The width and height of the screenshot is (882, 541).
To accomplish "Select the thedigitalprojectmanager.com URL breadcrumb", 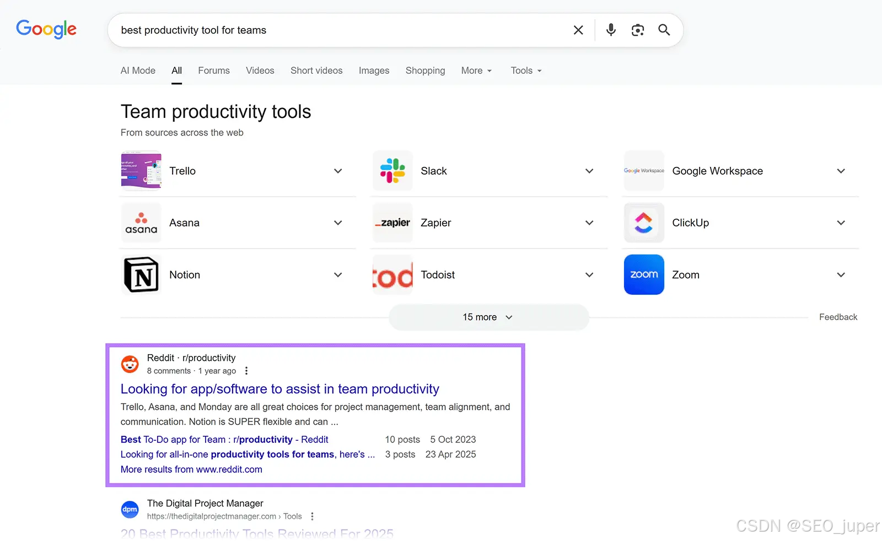I will [224, 517].
